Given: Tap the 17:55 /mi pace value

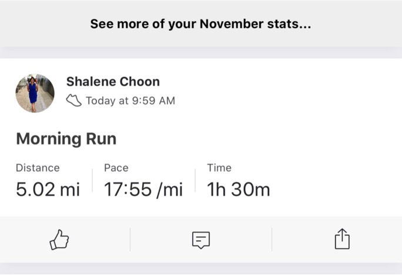Looking at the screenshot, I should [143, 190].
